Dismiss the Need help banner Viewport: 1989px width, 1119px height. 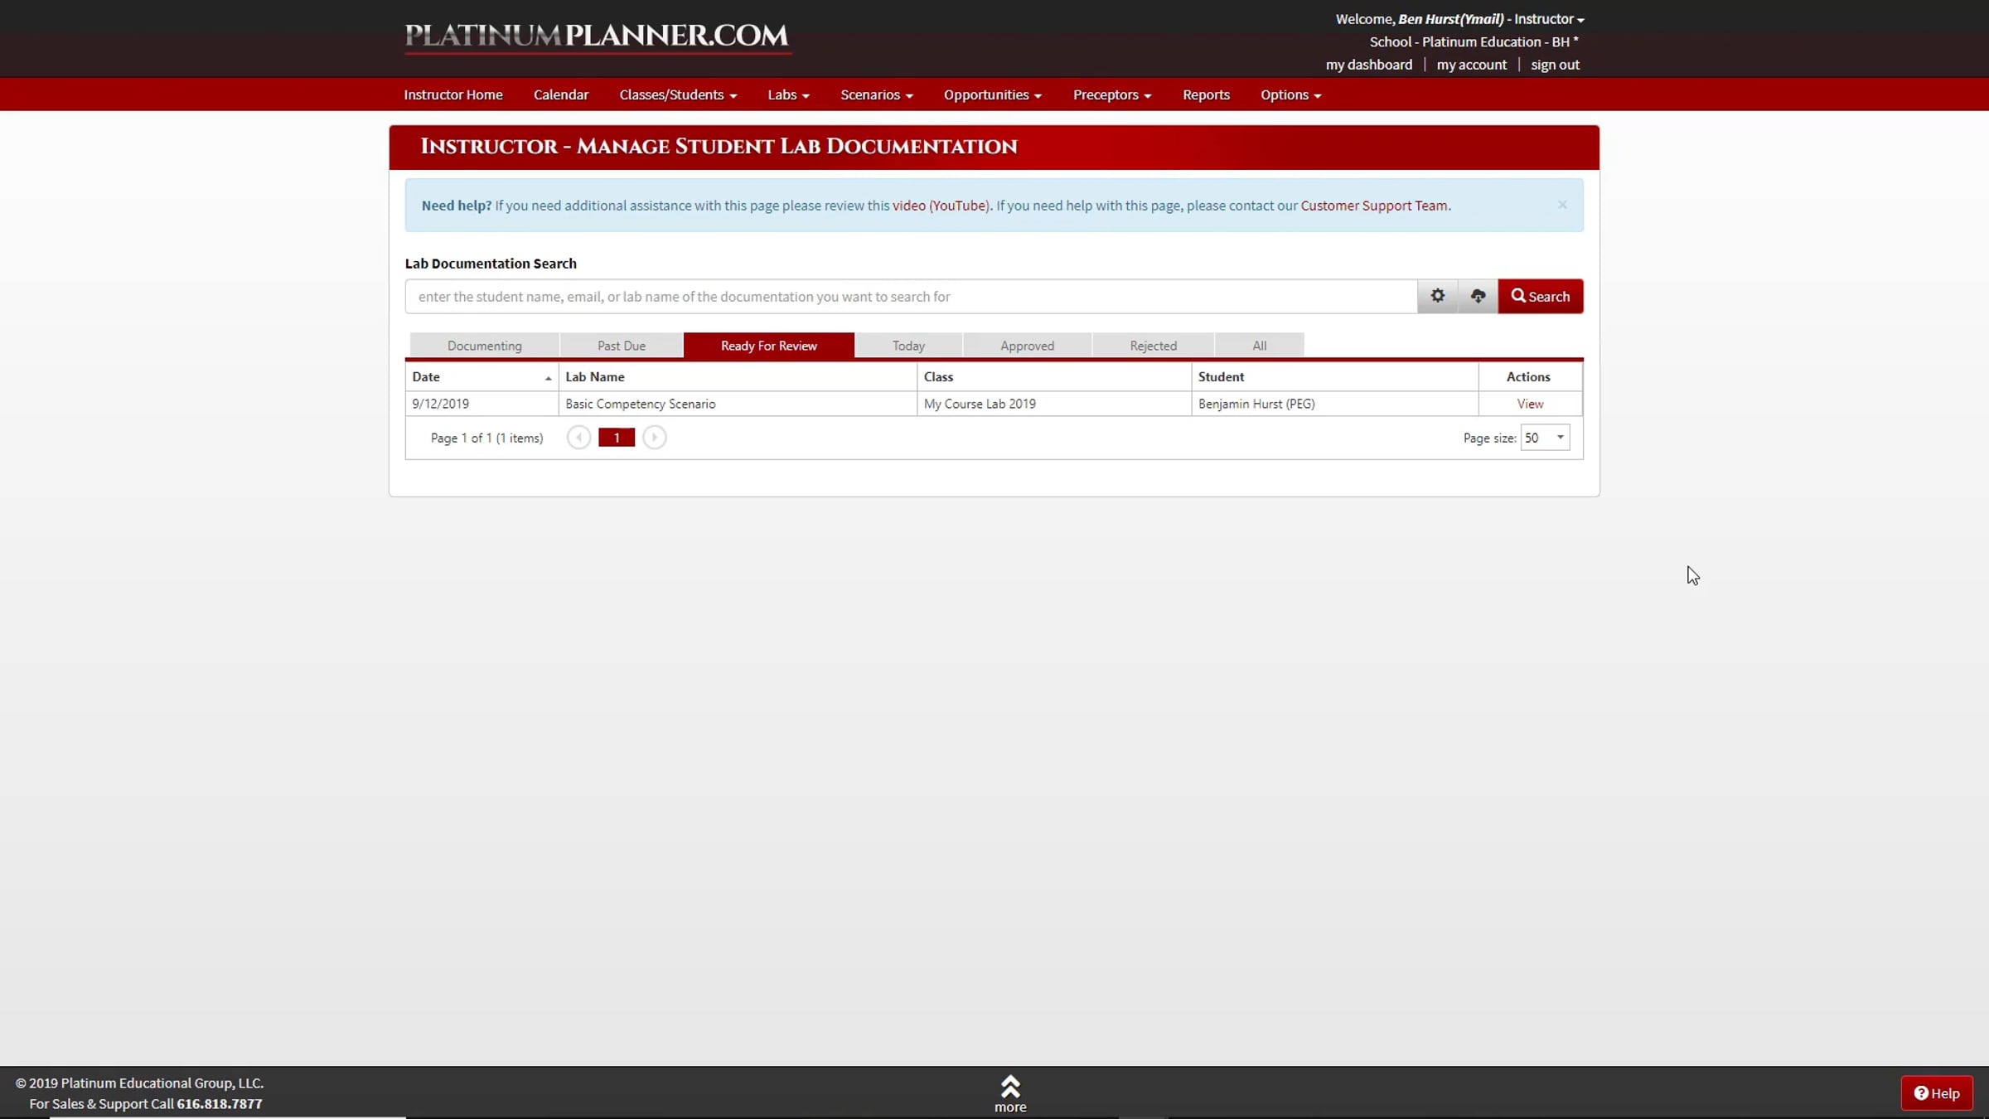pos(1562,205)
